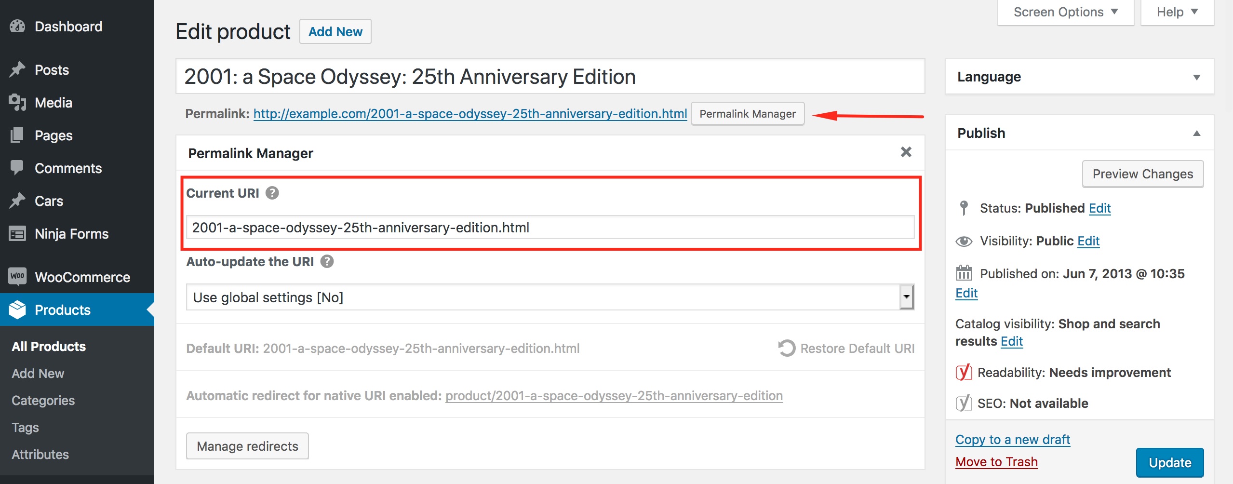The image size is (1233, 484).
Task: Select the Posts pushpin icon
Action: pyautogui.click(x=17, y=69)
